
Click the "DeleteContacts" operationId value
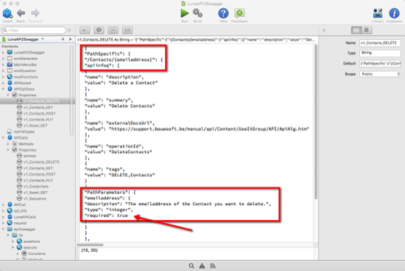click(130, 152)
